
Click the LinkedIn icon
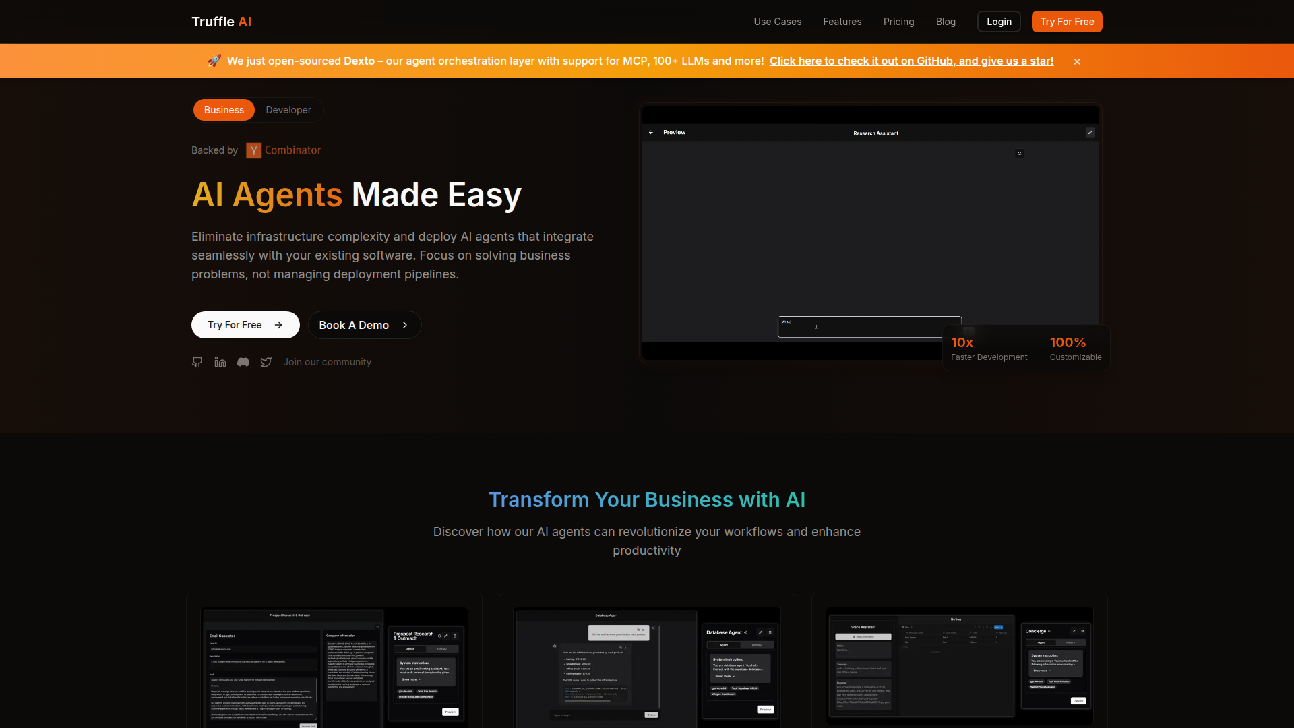point(220,362)
